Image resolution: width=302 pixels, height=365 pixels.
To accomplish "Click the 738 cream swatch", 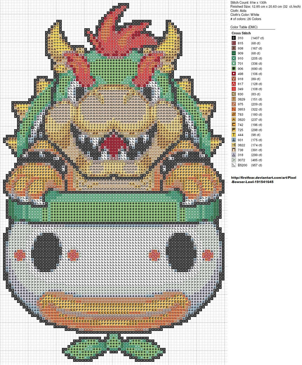I will pyautogui.click(x=234, y=150).
